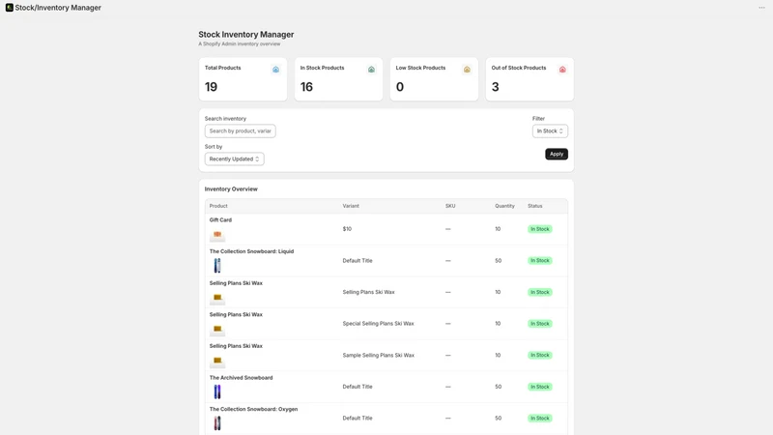Screen dimensions: 773x435
Task: Click the In Stock Products count 16
Action: point(306,87)
